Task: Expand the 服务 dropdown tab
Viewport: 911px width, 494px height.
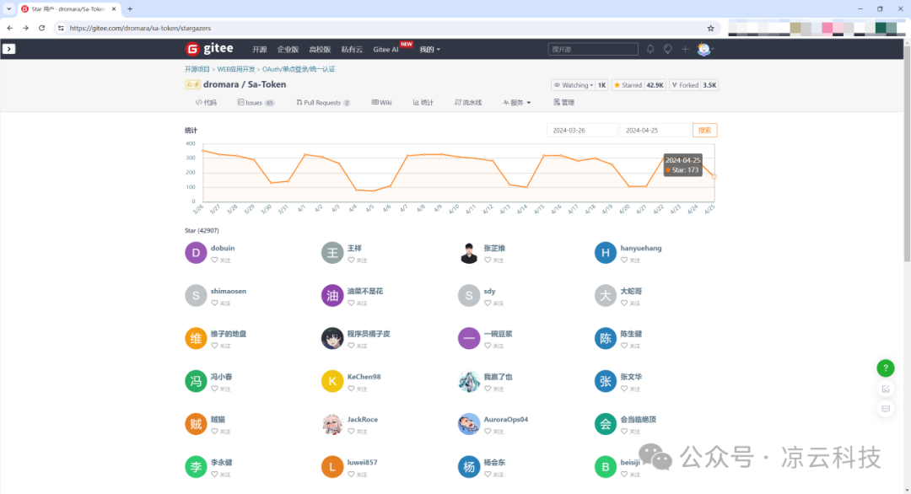Action: pyautogui.click(x=516, y=103)
